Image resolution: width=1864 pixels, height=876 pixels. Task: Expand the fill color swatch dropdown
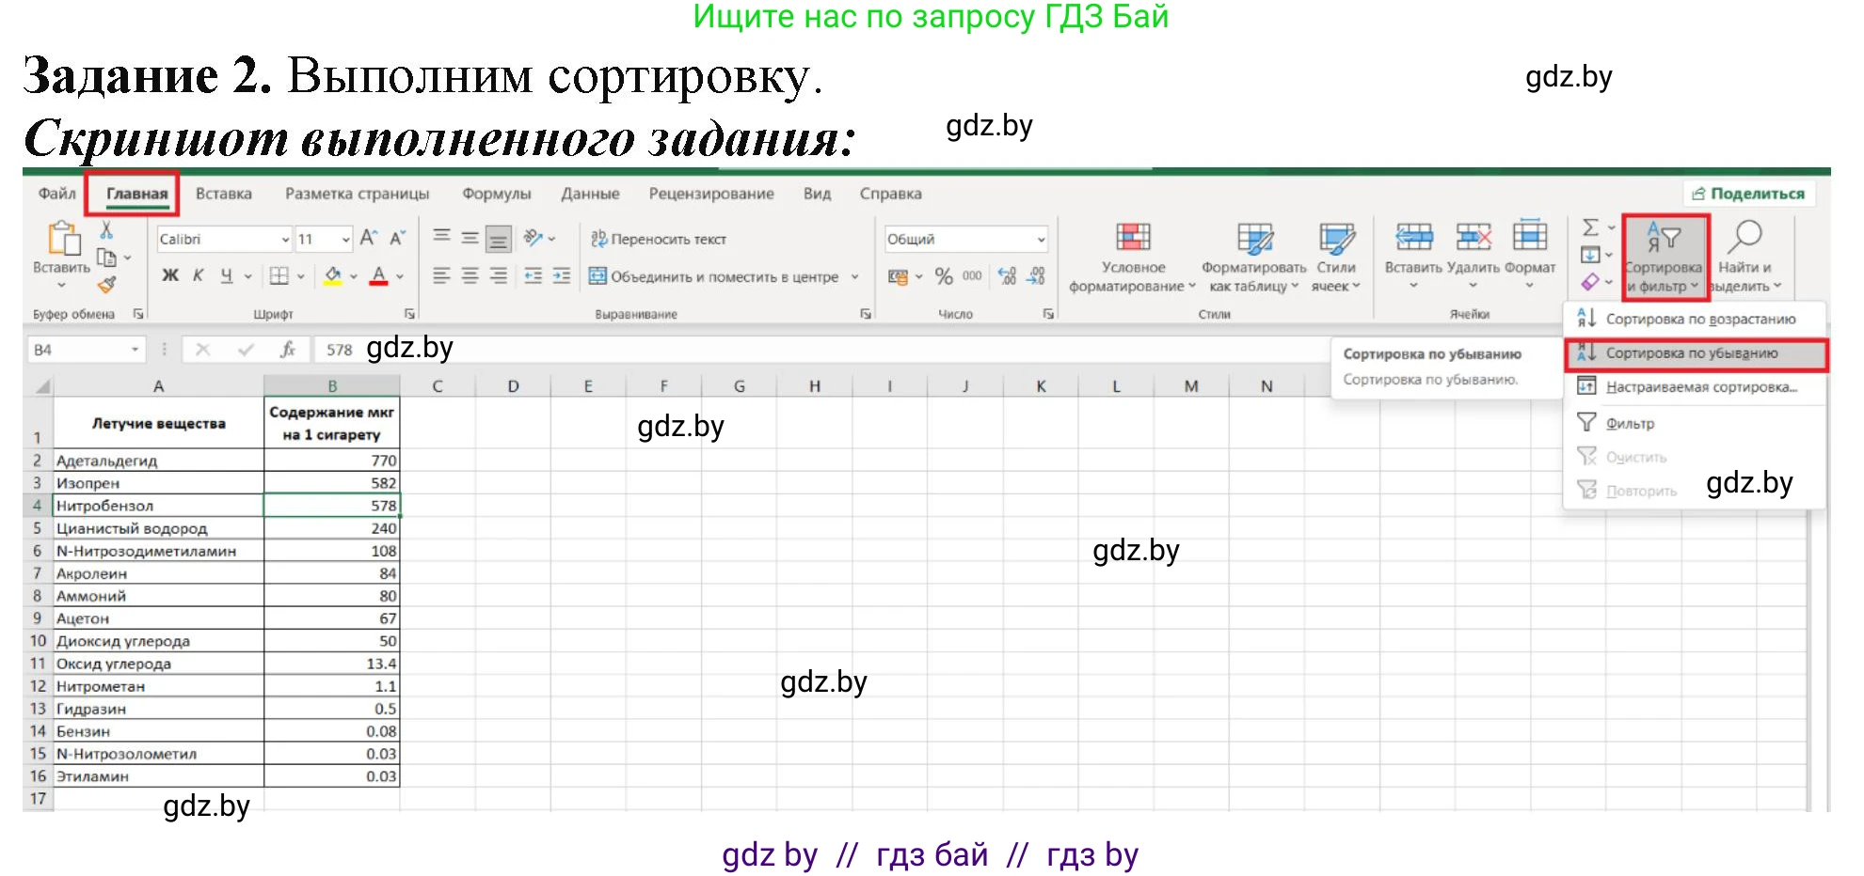(x=353, y=275)
